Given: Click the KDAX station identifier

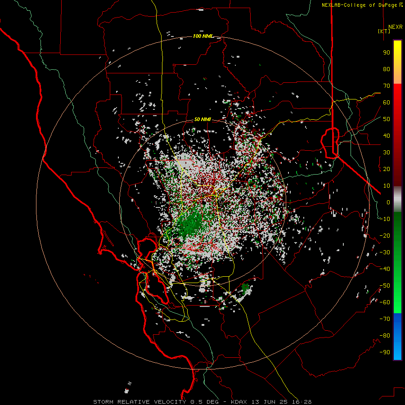Looking at the screenshot, I should 239,402.
